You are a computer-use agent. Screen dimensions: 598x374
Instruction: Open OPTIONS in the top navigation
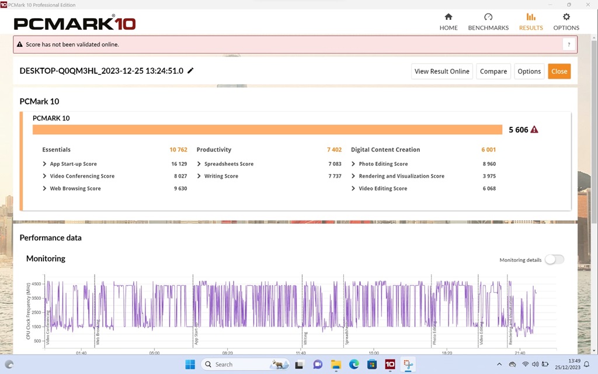[566, 22]
